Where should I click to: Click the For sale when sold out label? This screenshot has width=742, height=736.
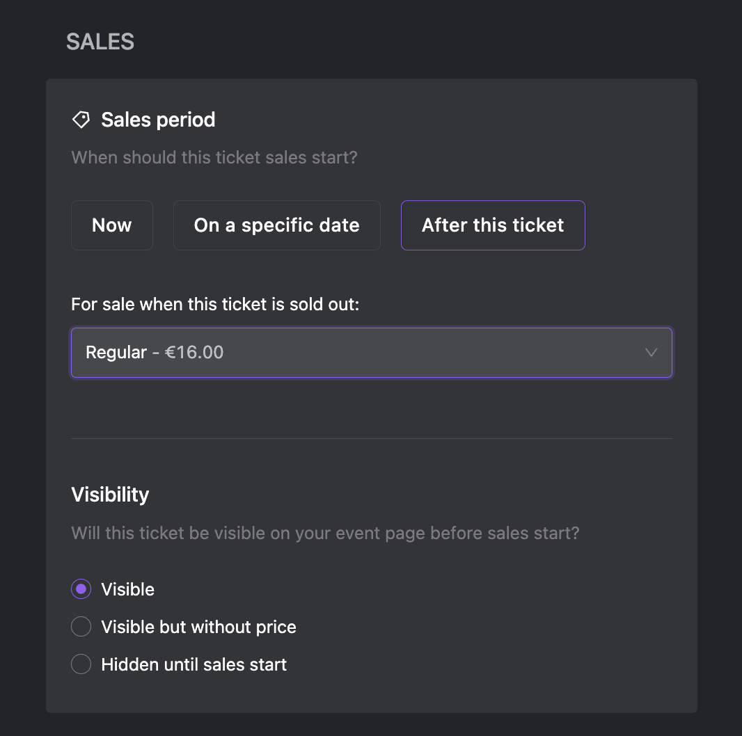click(215, 304)
